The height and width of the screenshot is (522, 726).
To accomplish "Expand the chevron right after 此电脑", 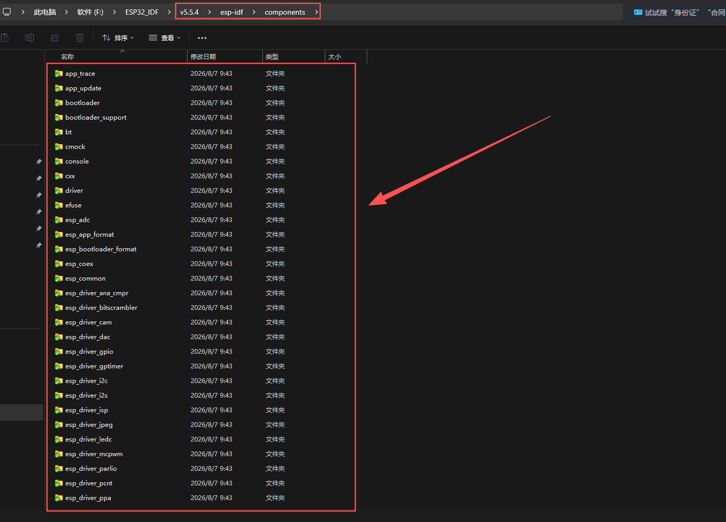I will click(x=66, y=12).
